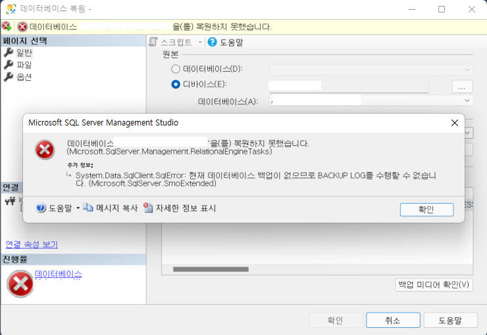The width and height of the screenshot is (487, 335).
Task: Click the wrench icon beside 옵션
Action: pyautogui.click(x=9, y=77)
